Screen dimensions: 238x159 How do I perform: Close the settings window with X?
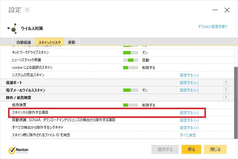pos(227,10)
